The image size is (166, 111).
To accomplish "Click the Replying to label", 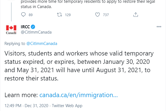I will 15,43.
